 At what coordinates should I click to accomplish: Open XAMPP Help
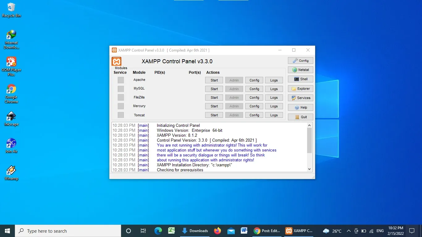[301, 107]
